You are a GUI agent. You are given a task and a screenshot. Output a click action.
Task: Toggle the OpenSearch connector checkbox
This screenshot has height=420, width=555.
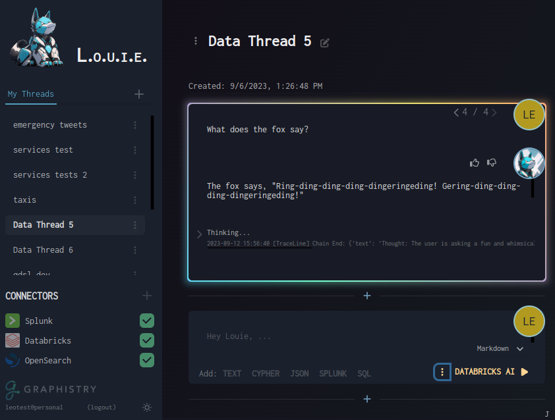[x=147, y=360]
